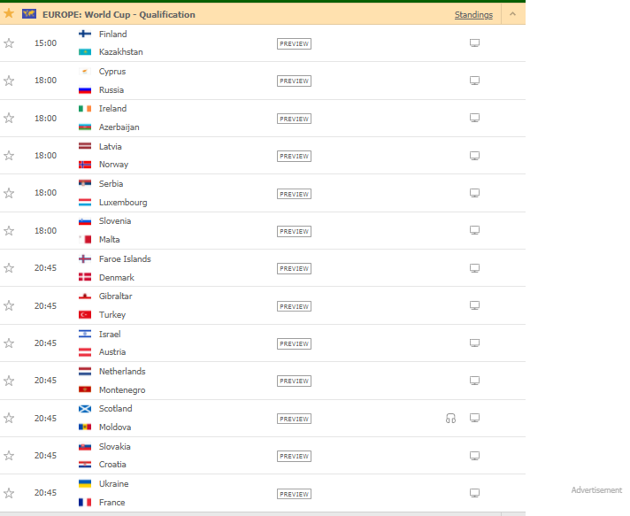630x516 pixels.
Task: Open the audio headphones icon for Scotland vs Moldova
Action: (450, 419)
